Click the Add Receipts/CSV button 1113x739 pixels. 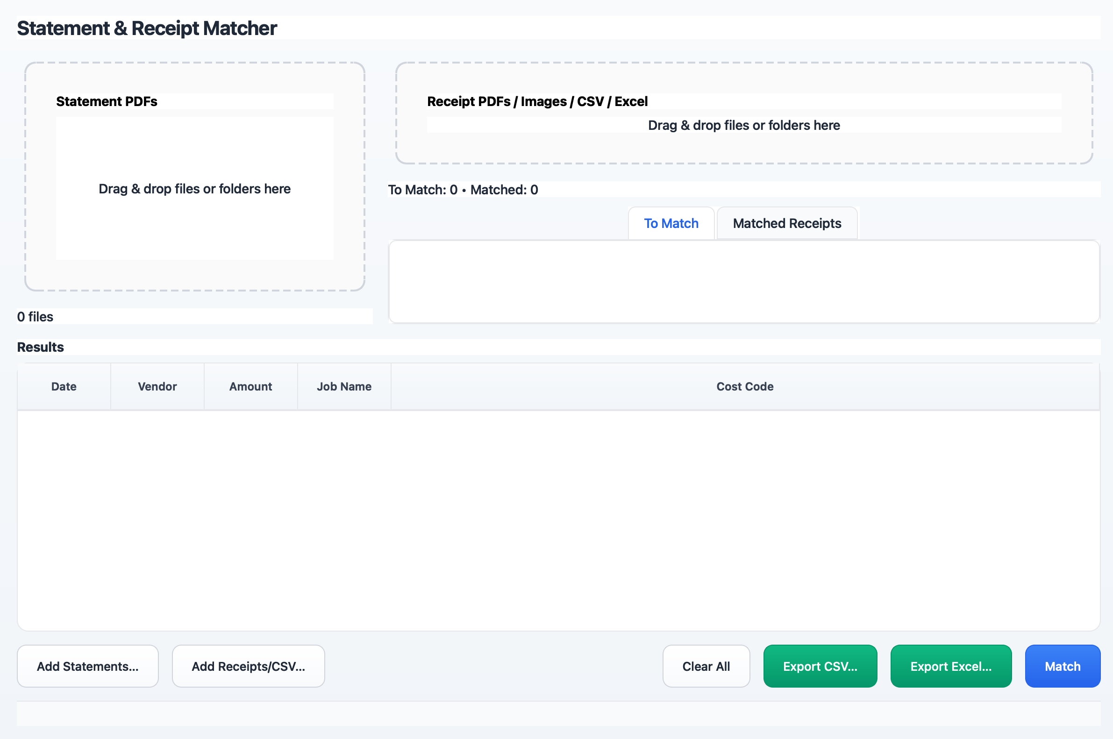(x=249, y=666)
